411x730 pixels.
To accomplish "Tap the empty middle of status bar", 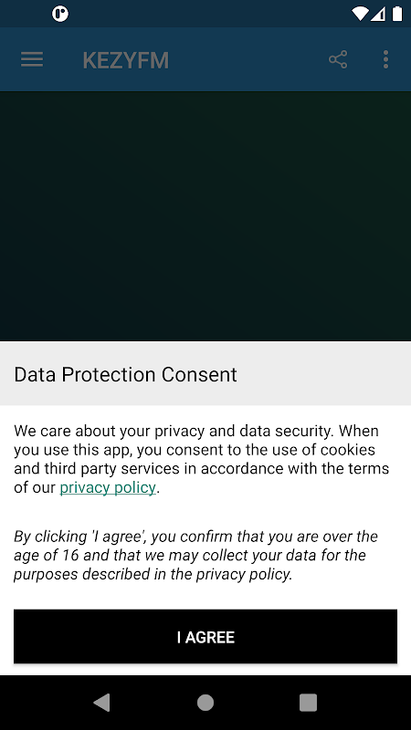I will click(210, 14).
